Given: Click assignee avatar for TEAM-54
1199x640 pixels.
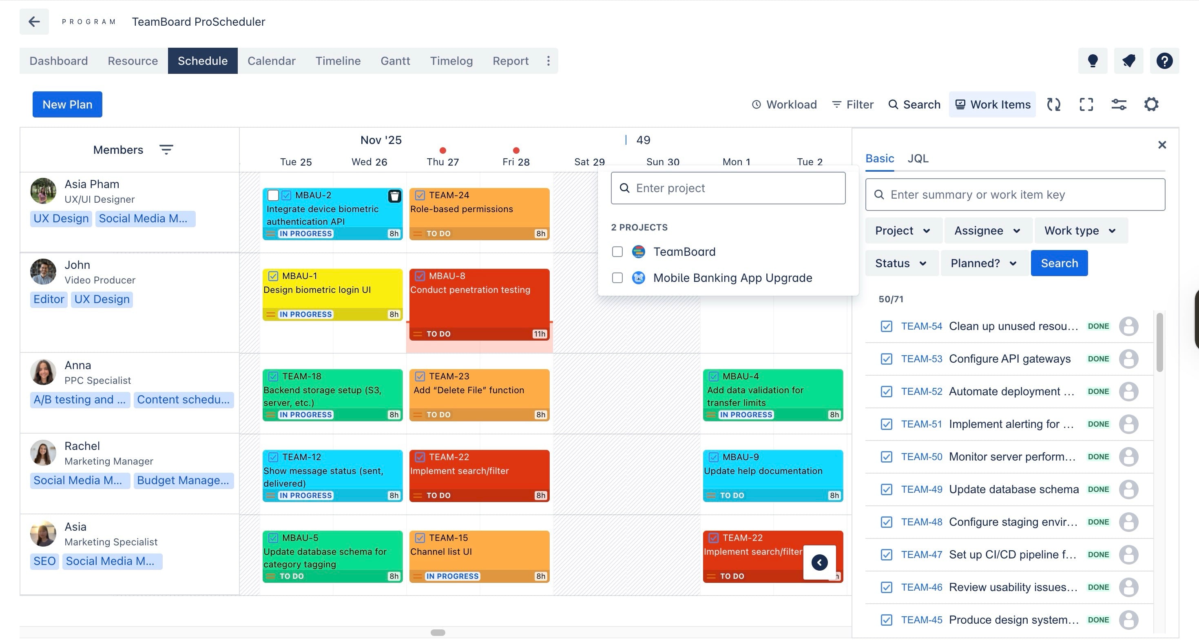Looking at the screenshot, I should pos(1128,326).
